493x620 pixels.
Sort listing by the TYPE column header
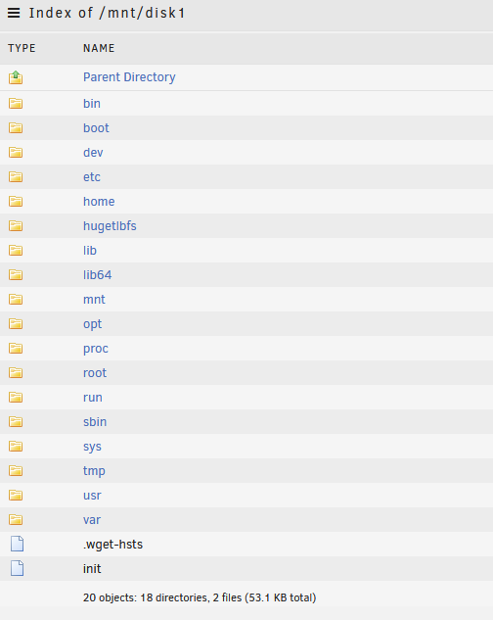(22, 48)
